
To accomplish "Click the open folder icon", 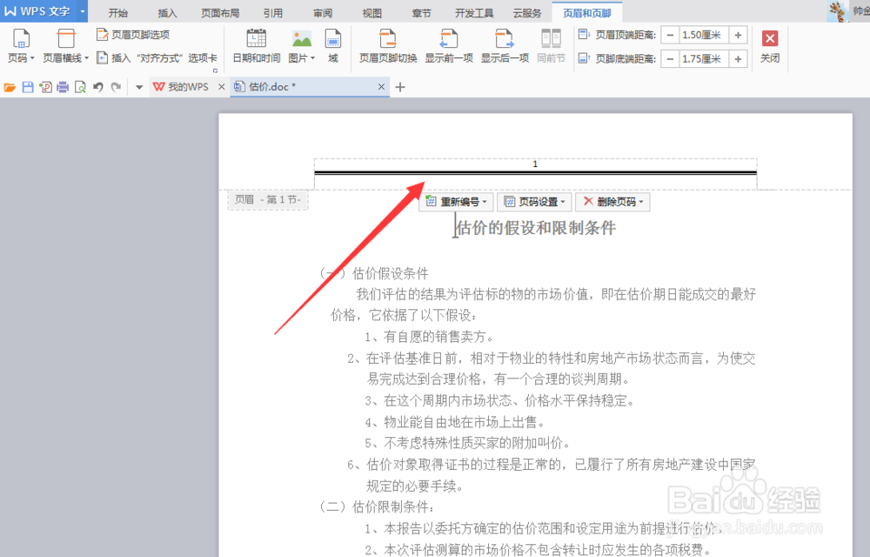I will tap(10, 87).
